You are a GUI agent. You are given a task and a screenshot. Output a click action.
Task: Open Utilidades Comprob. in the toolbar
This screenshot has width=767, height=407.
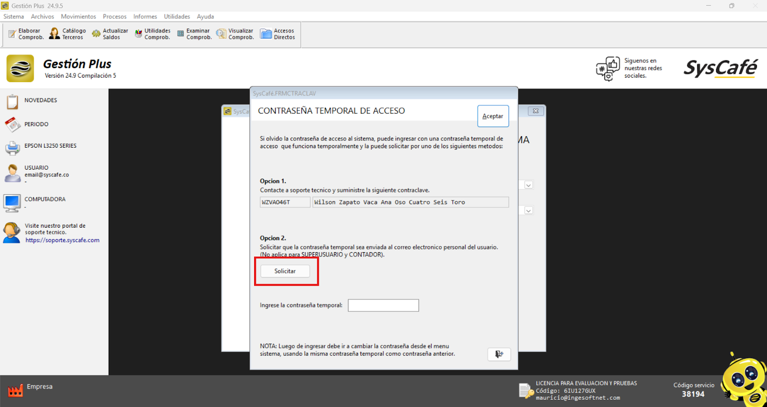tap(139, 34)
